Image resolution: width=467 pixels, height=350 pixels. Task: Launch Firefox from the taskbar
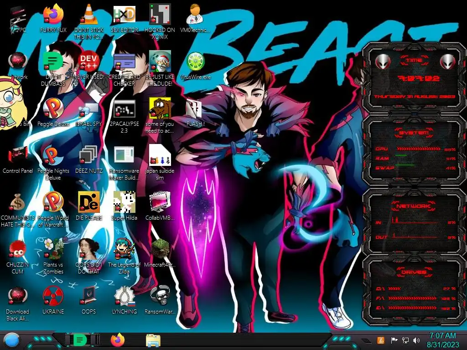tap(118, 340)
